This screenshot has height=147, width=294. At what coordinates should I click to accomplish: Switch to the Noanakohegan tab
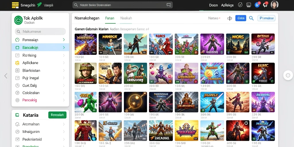(x=87, y=18)
